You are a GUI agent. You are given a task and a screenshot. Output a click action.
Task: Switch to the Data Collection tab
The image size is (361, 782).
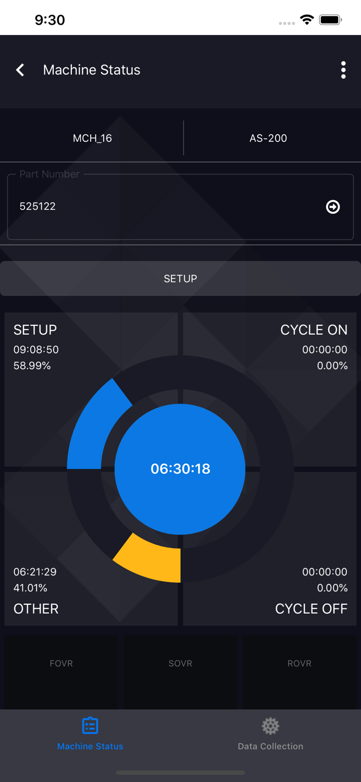pos(270,735)
